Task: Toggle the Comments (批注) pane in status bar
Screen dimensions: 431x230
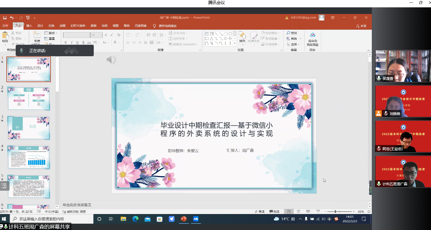Action: click(x=274, y=211)
